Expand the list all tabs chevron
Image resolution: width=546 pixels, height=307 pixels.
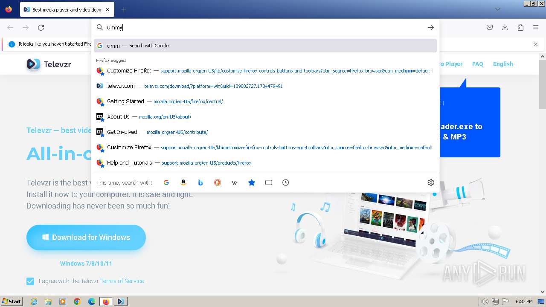(x=497, y=9)
